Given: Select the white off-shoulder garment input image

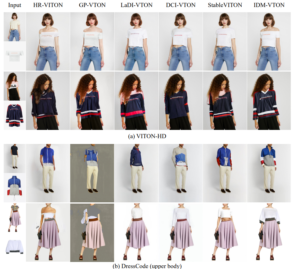Looking at the screenshot, I should [x=15, y=56].
